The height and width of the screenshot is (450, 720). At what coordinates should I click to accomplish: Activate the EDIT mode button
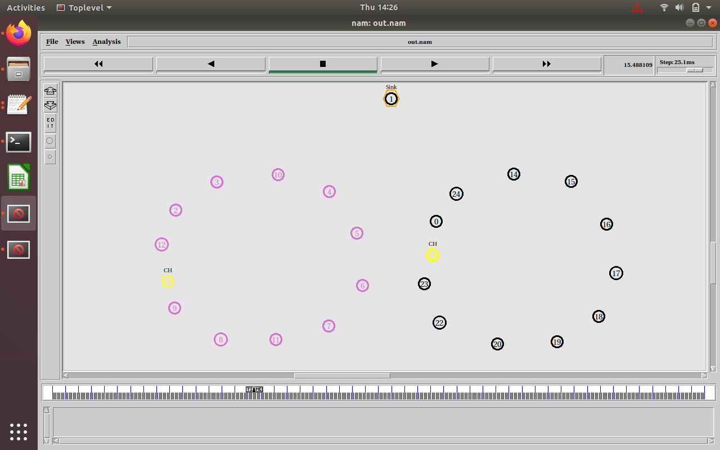point(50,123)
